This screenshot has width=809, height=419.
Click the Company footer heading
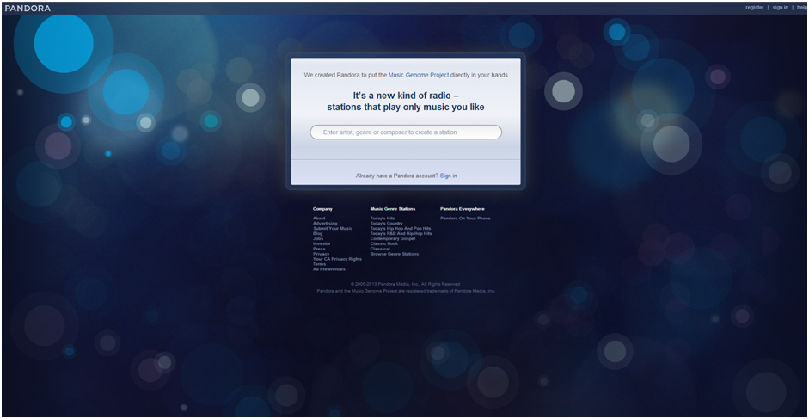point(322,209)
